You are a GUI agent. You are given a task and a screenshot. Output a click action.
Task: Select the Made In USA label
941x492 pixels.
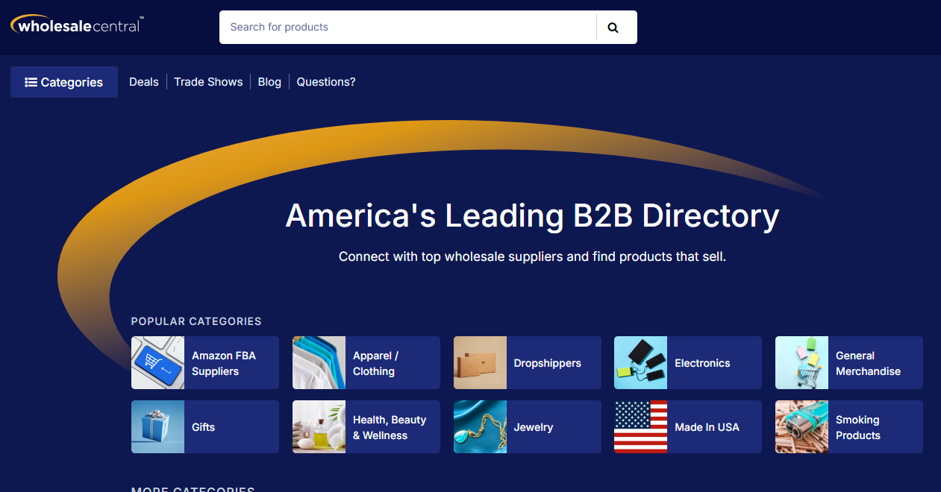(707, 428)
